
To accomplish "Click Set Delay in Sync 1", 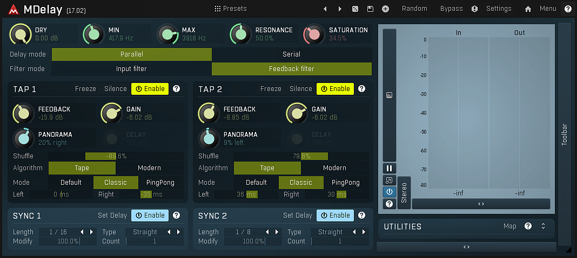I will [112, 215].
